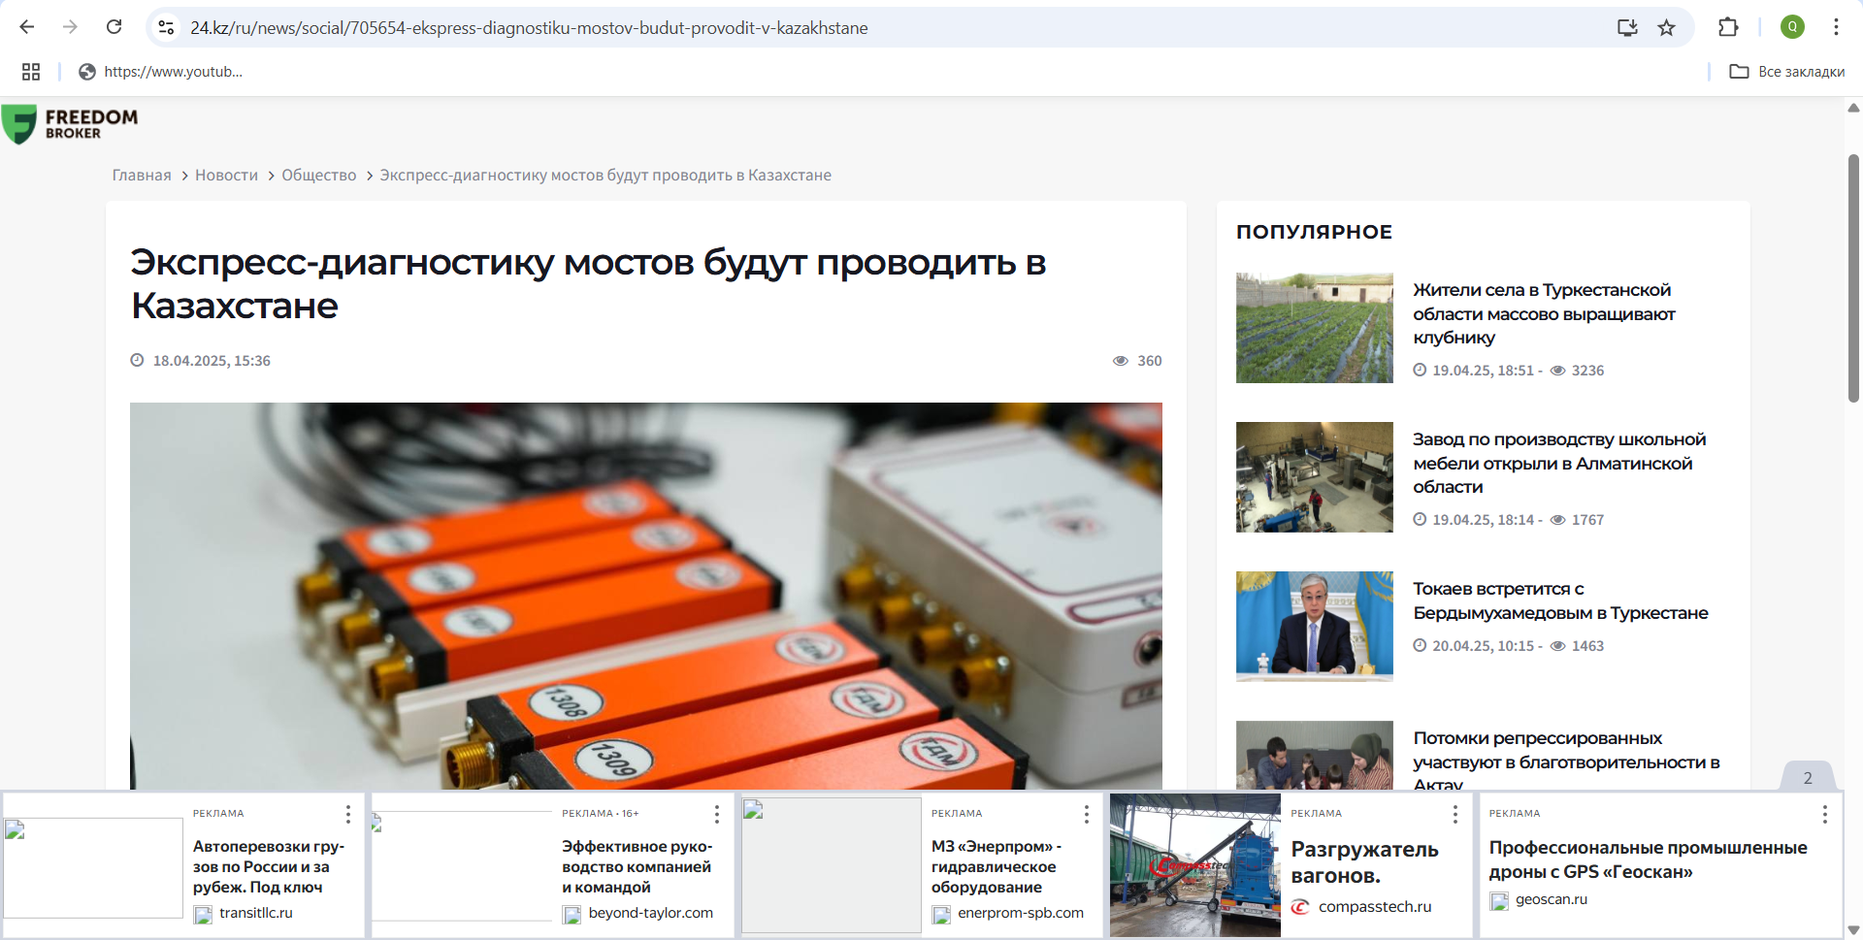Viewport: 1863px width, 940px height.
Task: Open the Все закладки folder
Action: tap(1786, 72)
